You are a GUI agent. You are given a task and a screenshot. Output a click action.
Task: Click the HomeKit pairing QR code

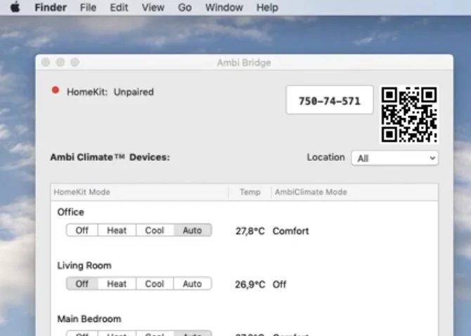point(409,115)
